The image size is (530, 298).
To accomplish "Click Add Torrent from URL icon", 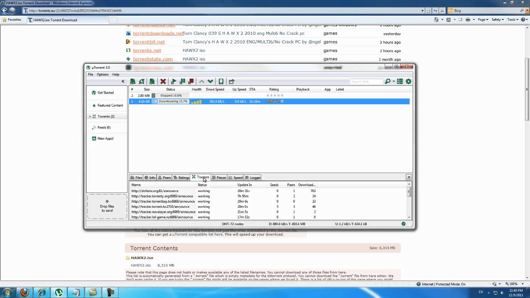I will click(x=142, y=82).
